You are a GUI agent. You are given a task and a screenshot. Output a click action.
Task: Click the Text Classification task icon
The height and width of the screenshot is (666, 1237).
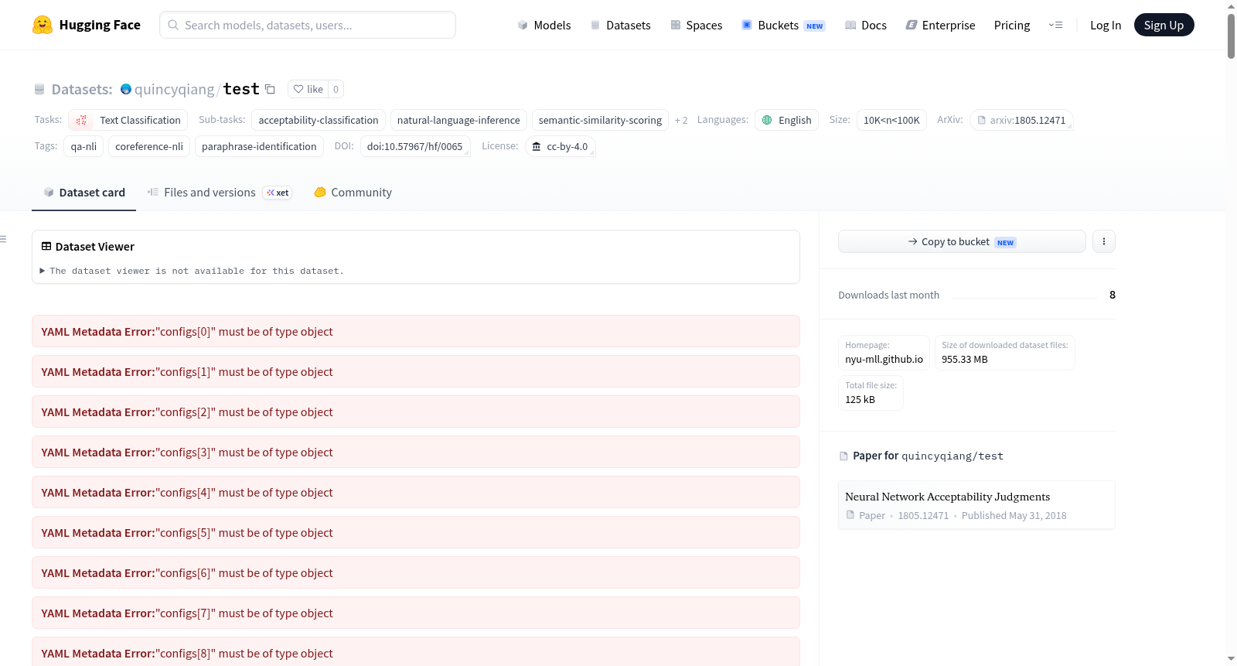click(x=81, y=120)
